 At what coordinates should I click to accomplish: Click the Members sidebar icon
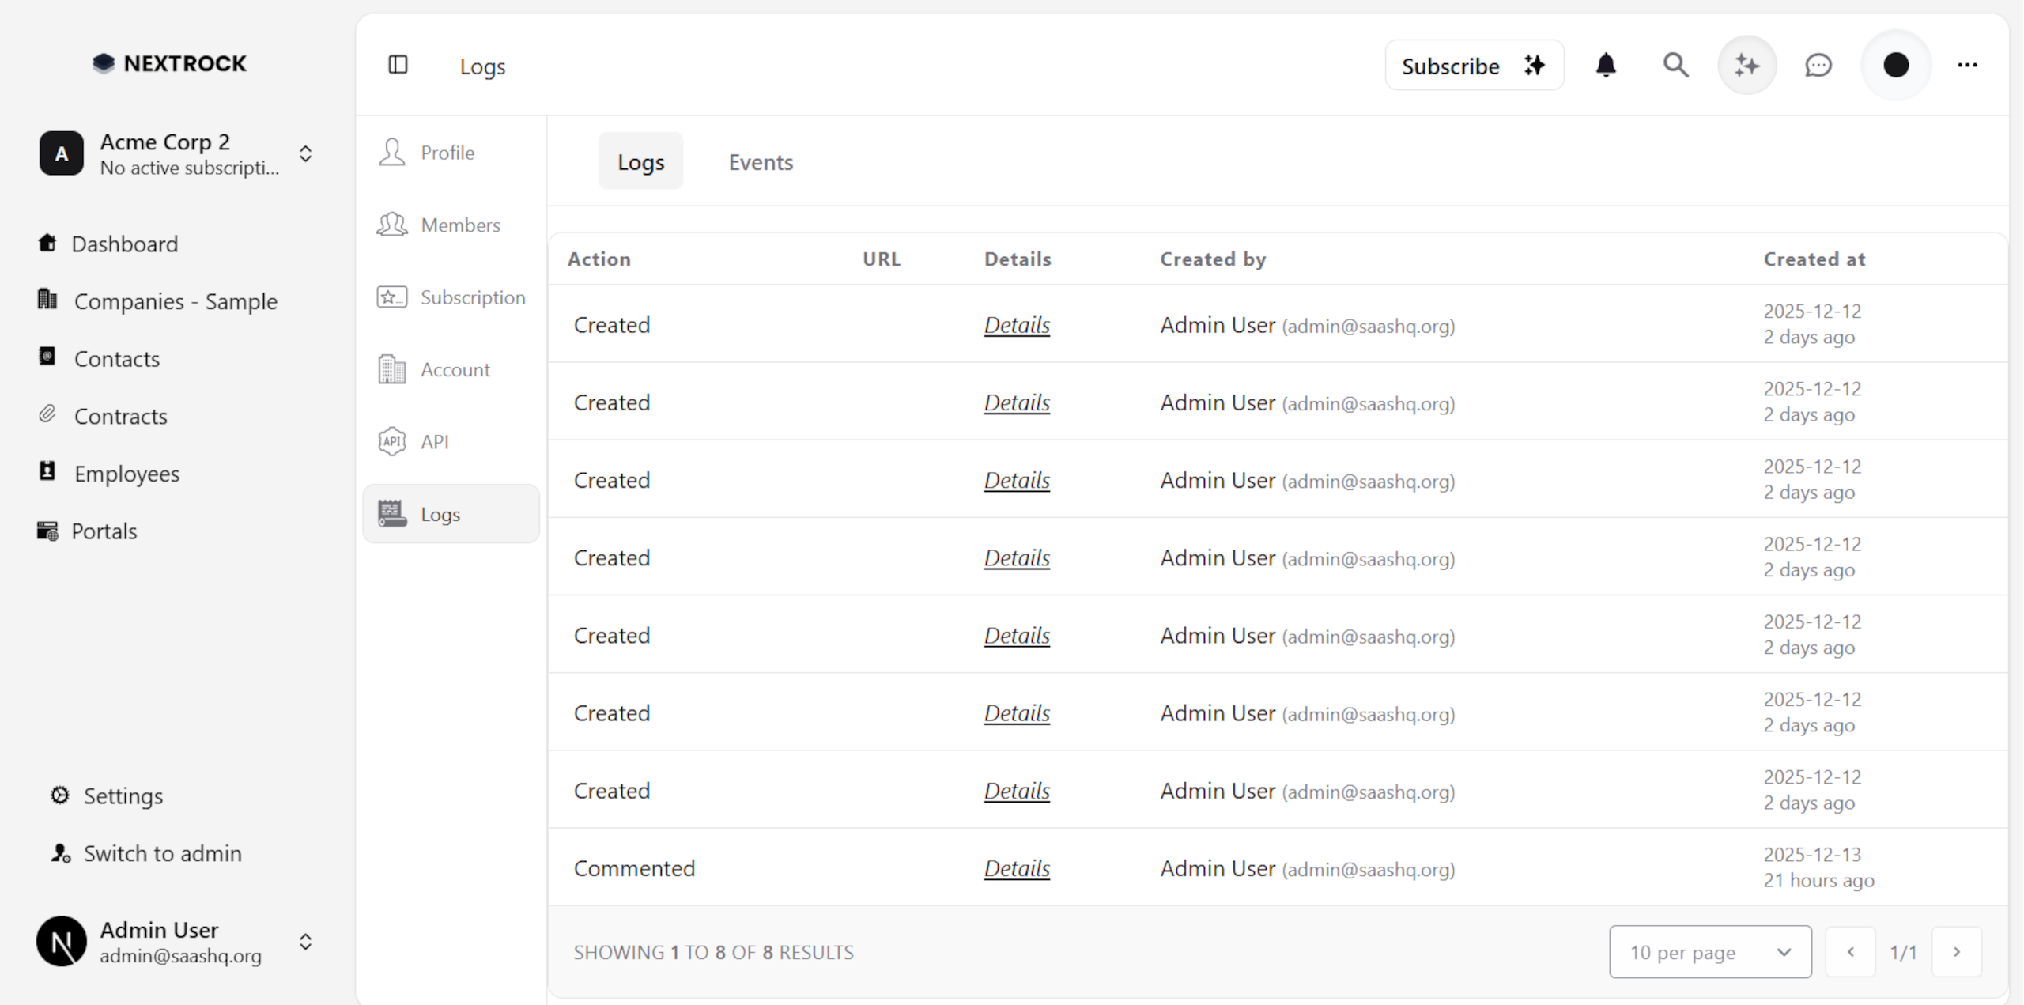pyautogui.click(x=392, y=225)
